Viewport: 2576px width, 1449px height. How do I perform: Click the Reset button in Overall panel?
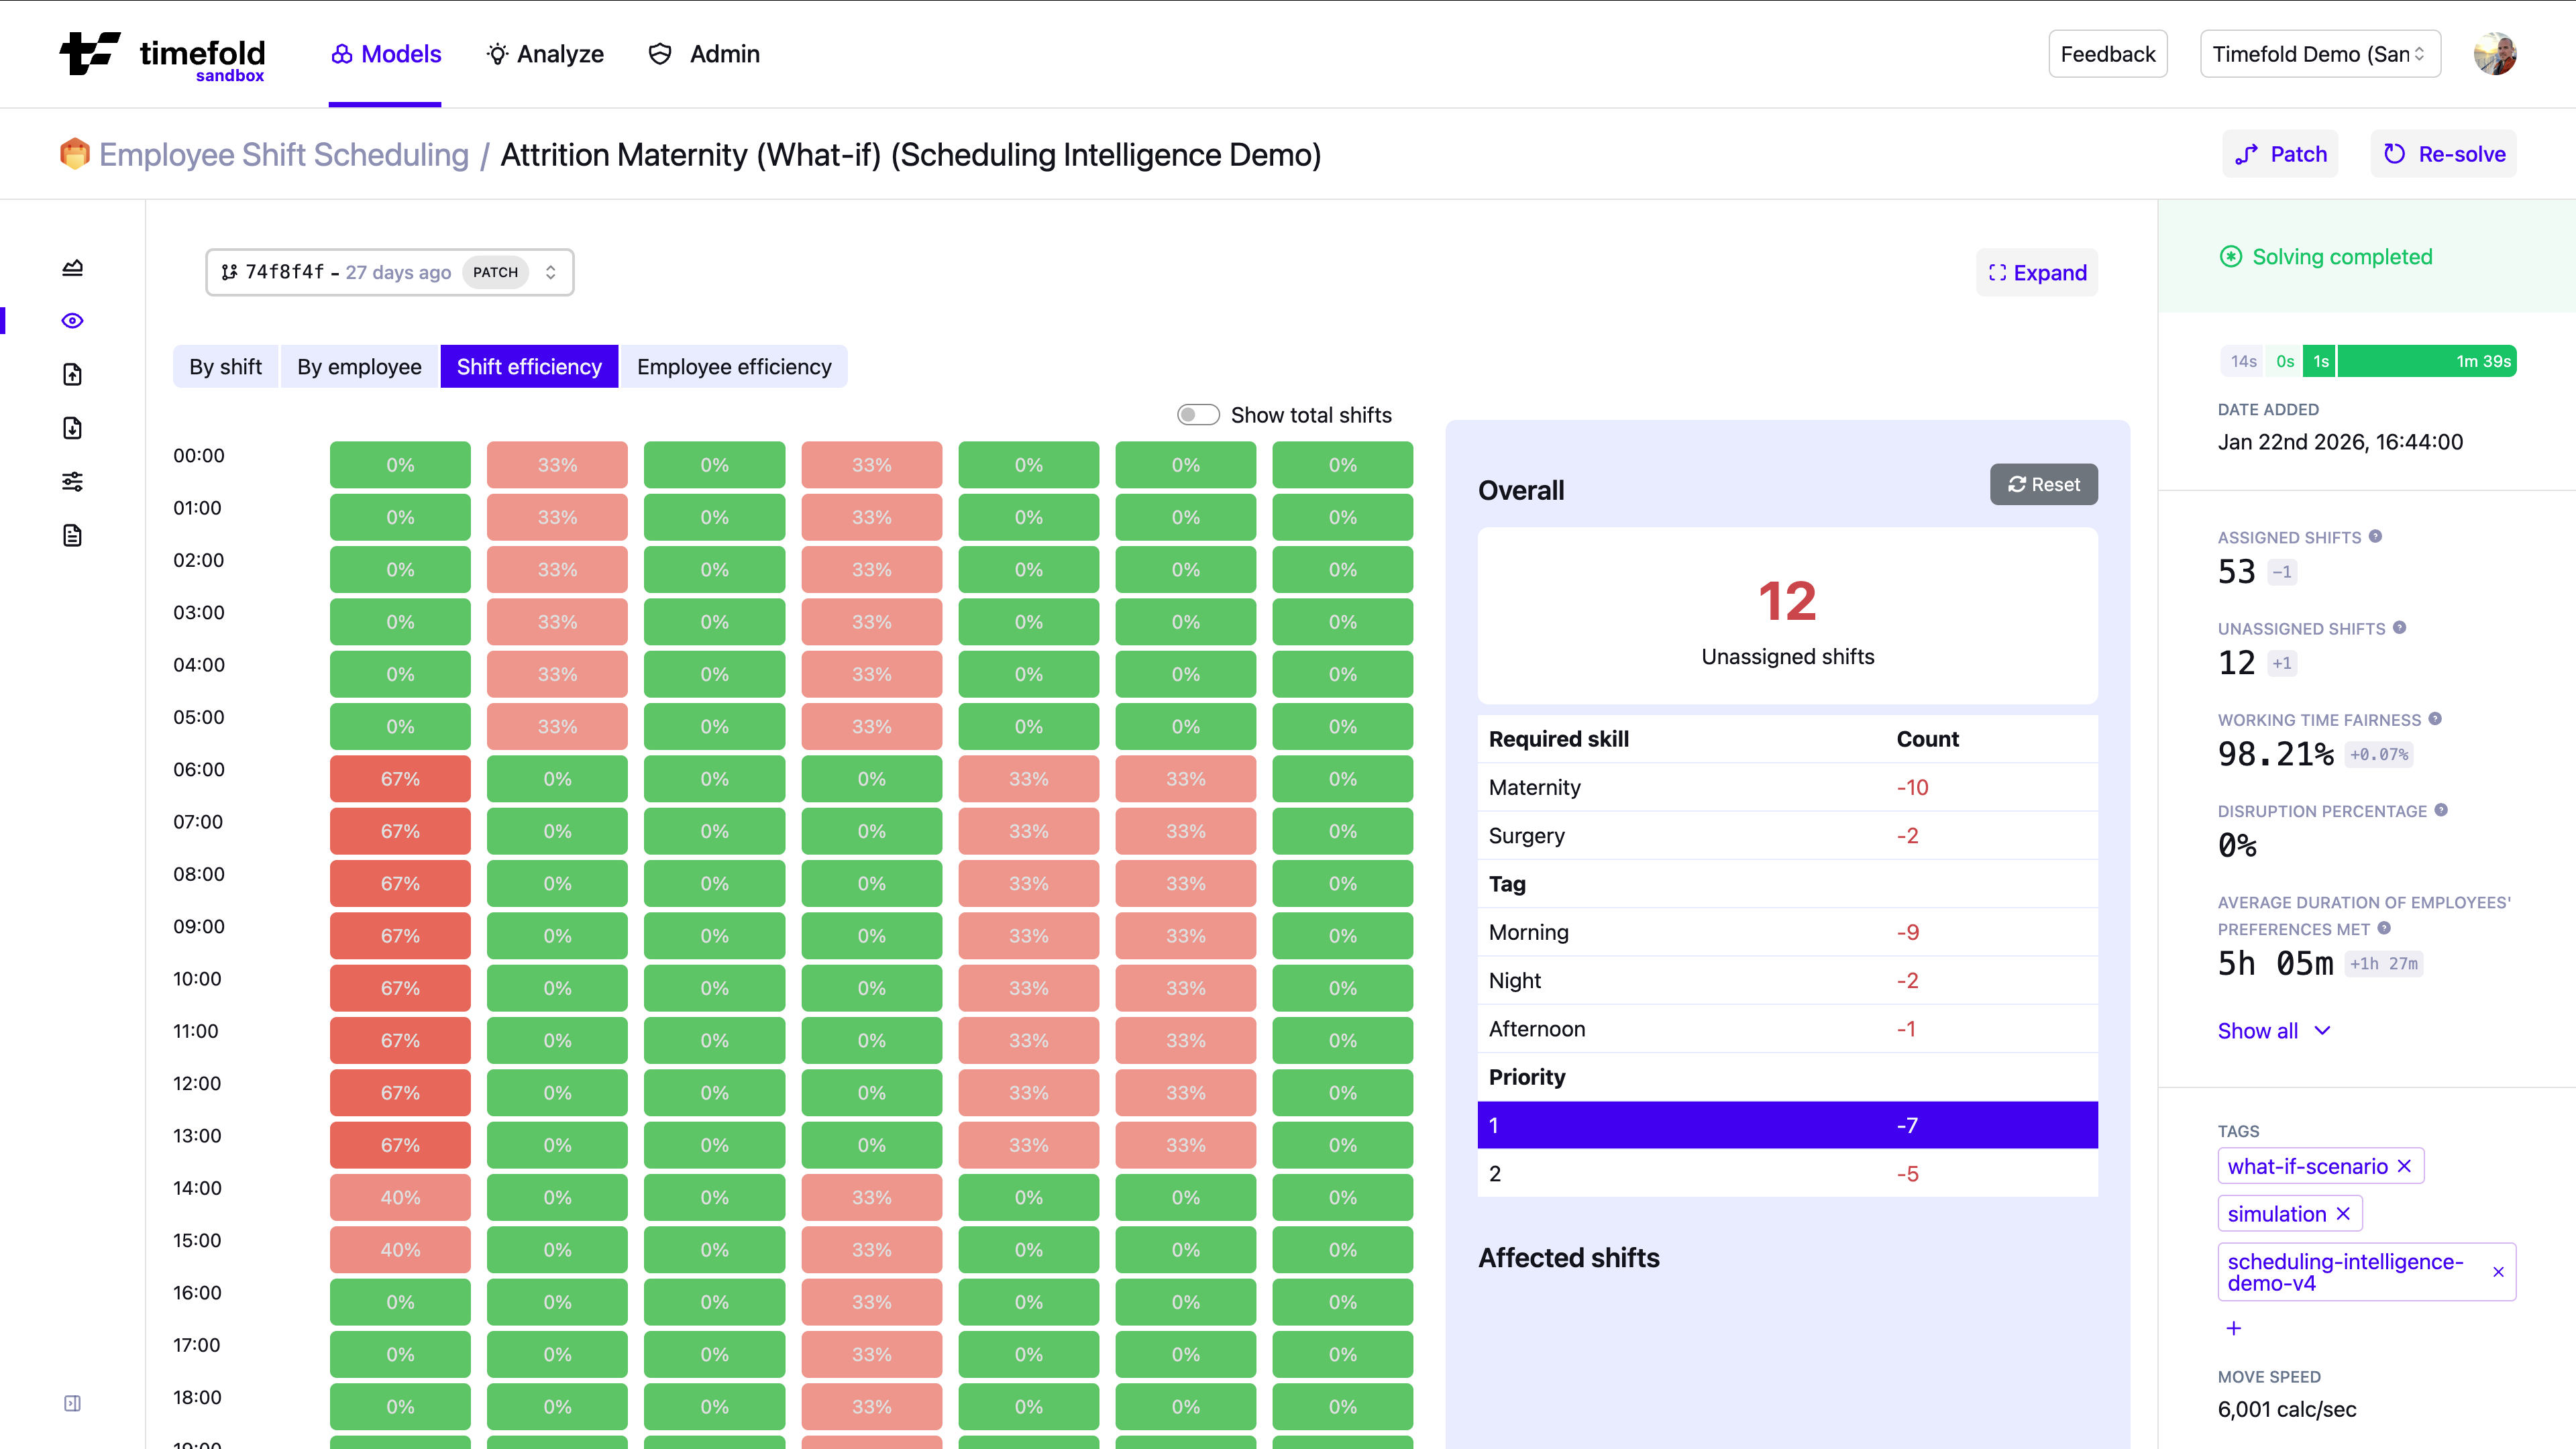[2043, 484]
